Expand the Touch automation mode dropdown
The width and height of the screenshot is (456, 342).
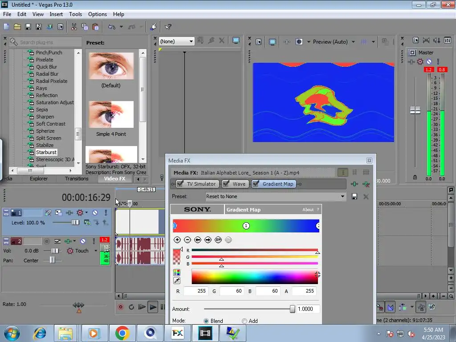(96, 251)
